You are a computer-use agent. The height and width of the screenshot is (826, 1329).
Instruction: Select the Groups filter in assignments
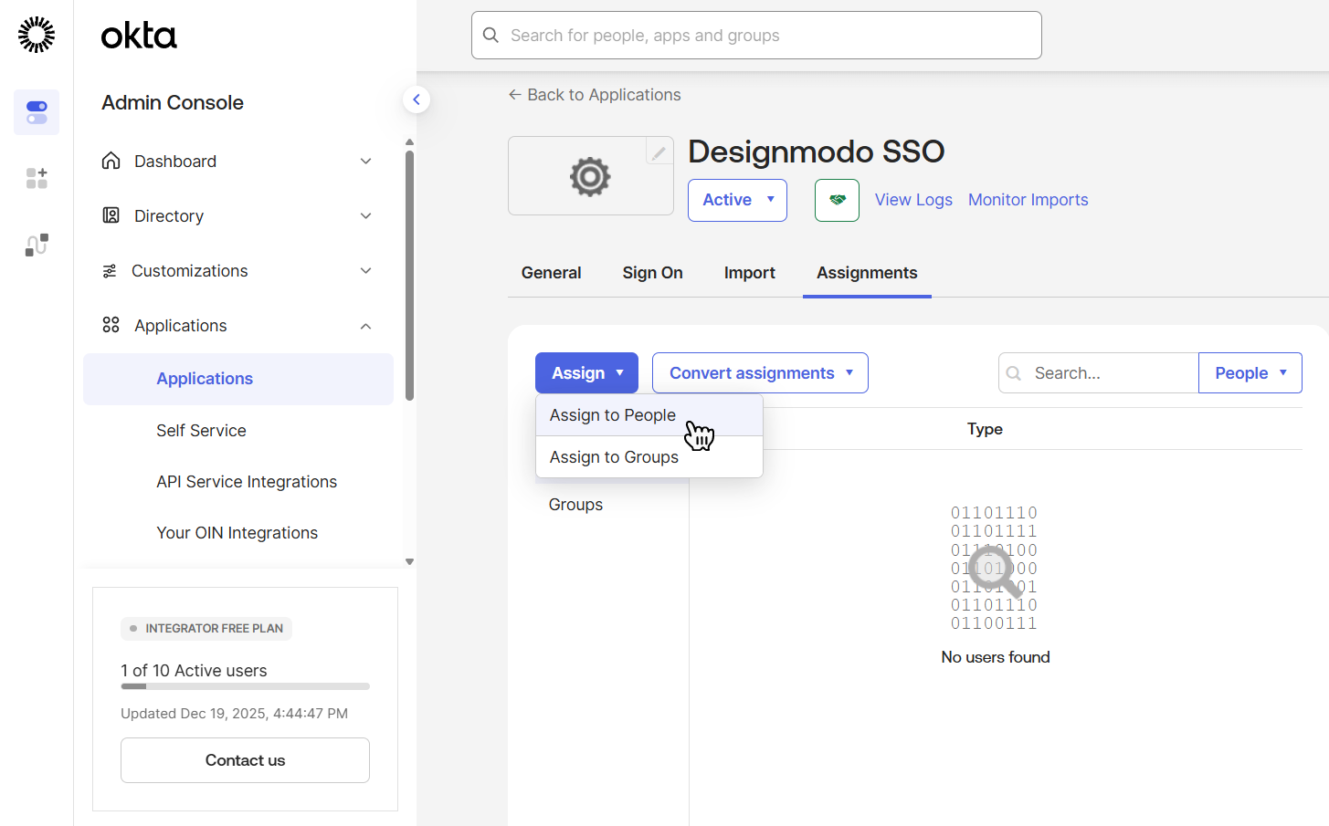[x=575, y=505]
